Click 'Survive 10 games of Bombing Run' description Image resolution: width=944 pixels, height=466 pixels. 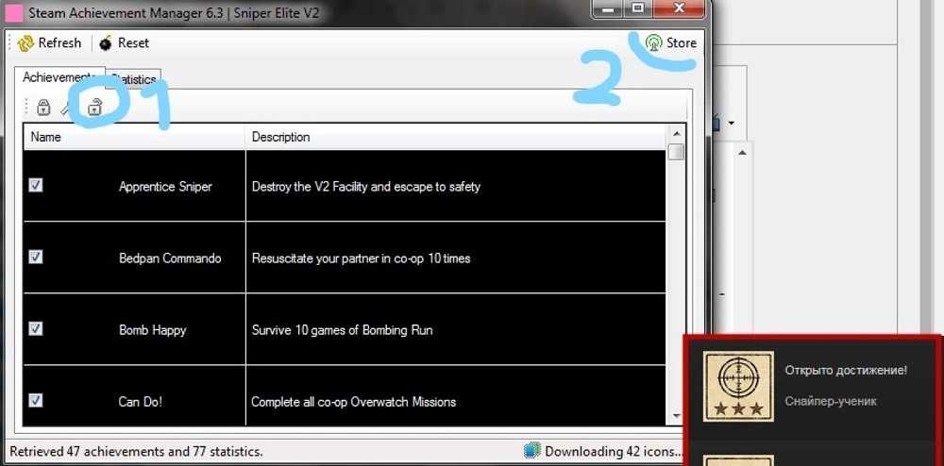(342, 330)
